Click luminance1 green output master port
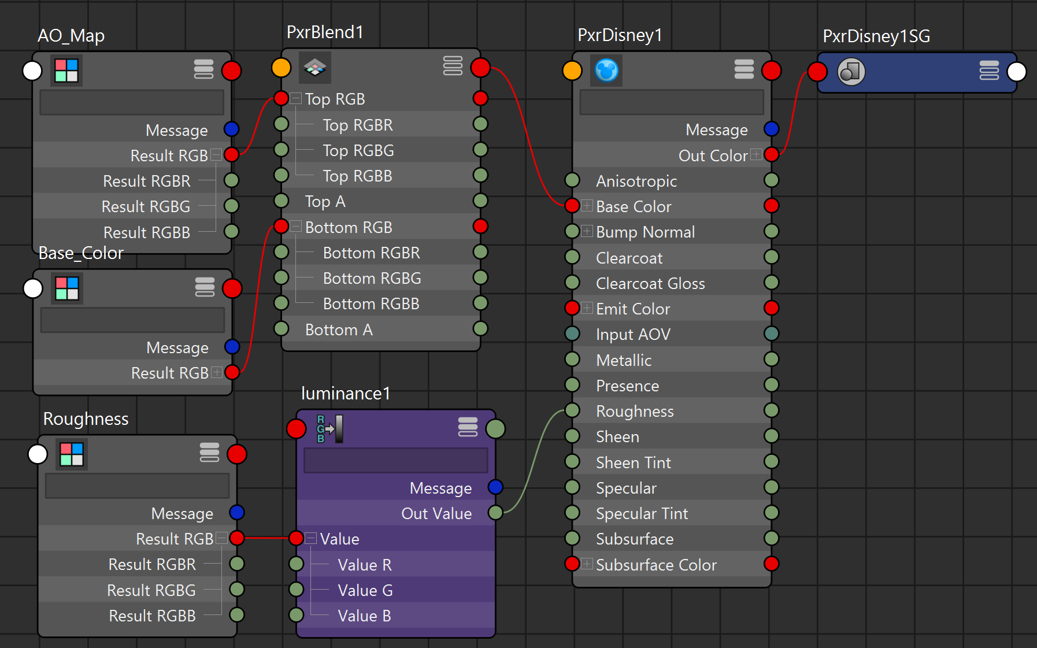 495,429
